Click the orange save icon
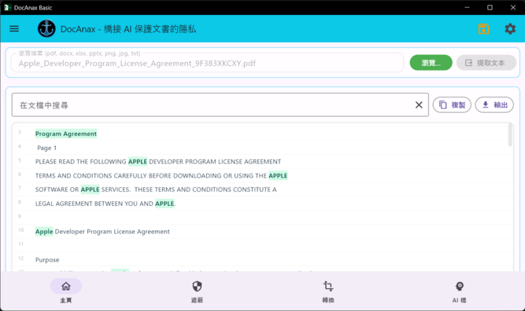 483,29
